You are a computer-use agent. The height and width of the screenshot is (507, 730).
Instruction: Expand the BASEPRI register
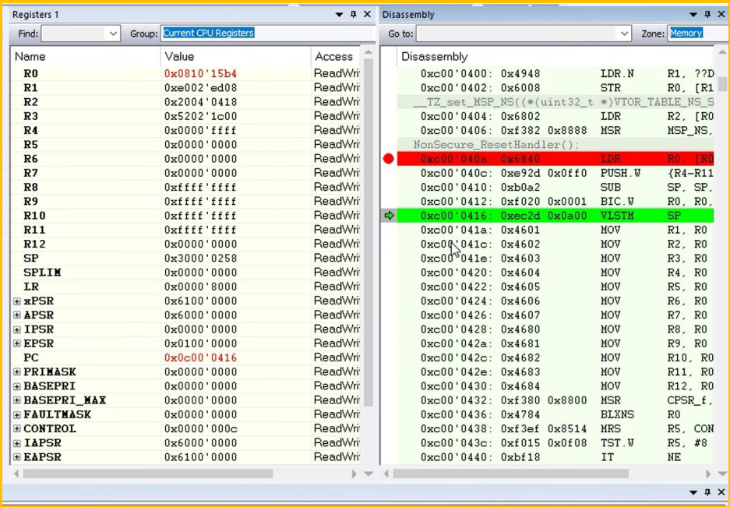click(x=17, y=386)
